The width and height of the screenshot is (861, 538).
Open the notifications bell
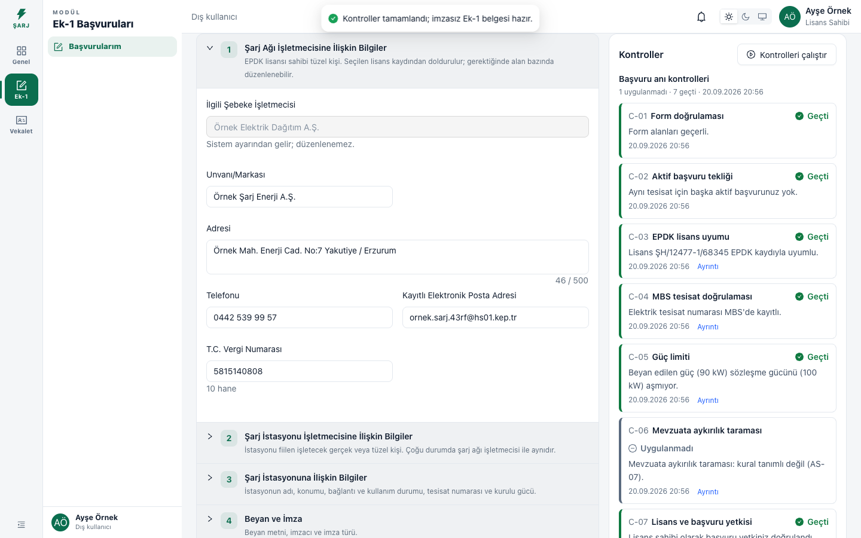(701, 17)
